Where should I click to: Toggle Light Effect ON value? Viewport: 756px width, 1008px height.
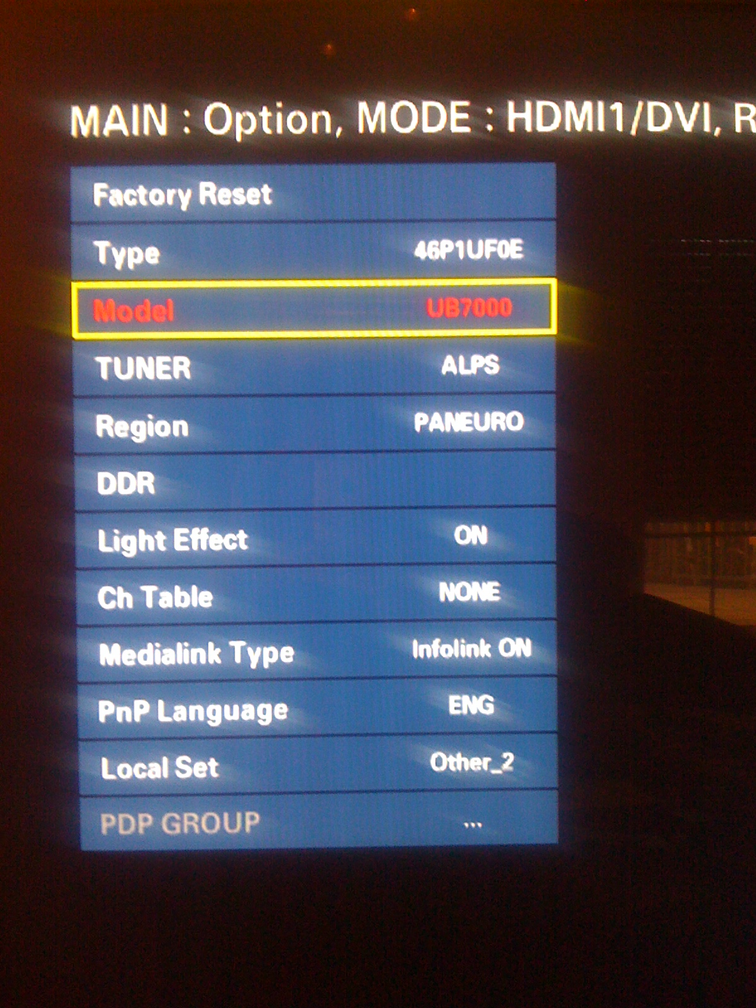coord(471,535)
